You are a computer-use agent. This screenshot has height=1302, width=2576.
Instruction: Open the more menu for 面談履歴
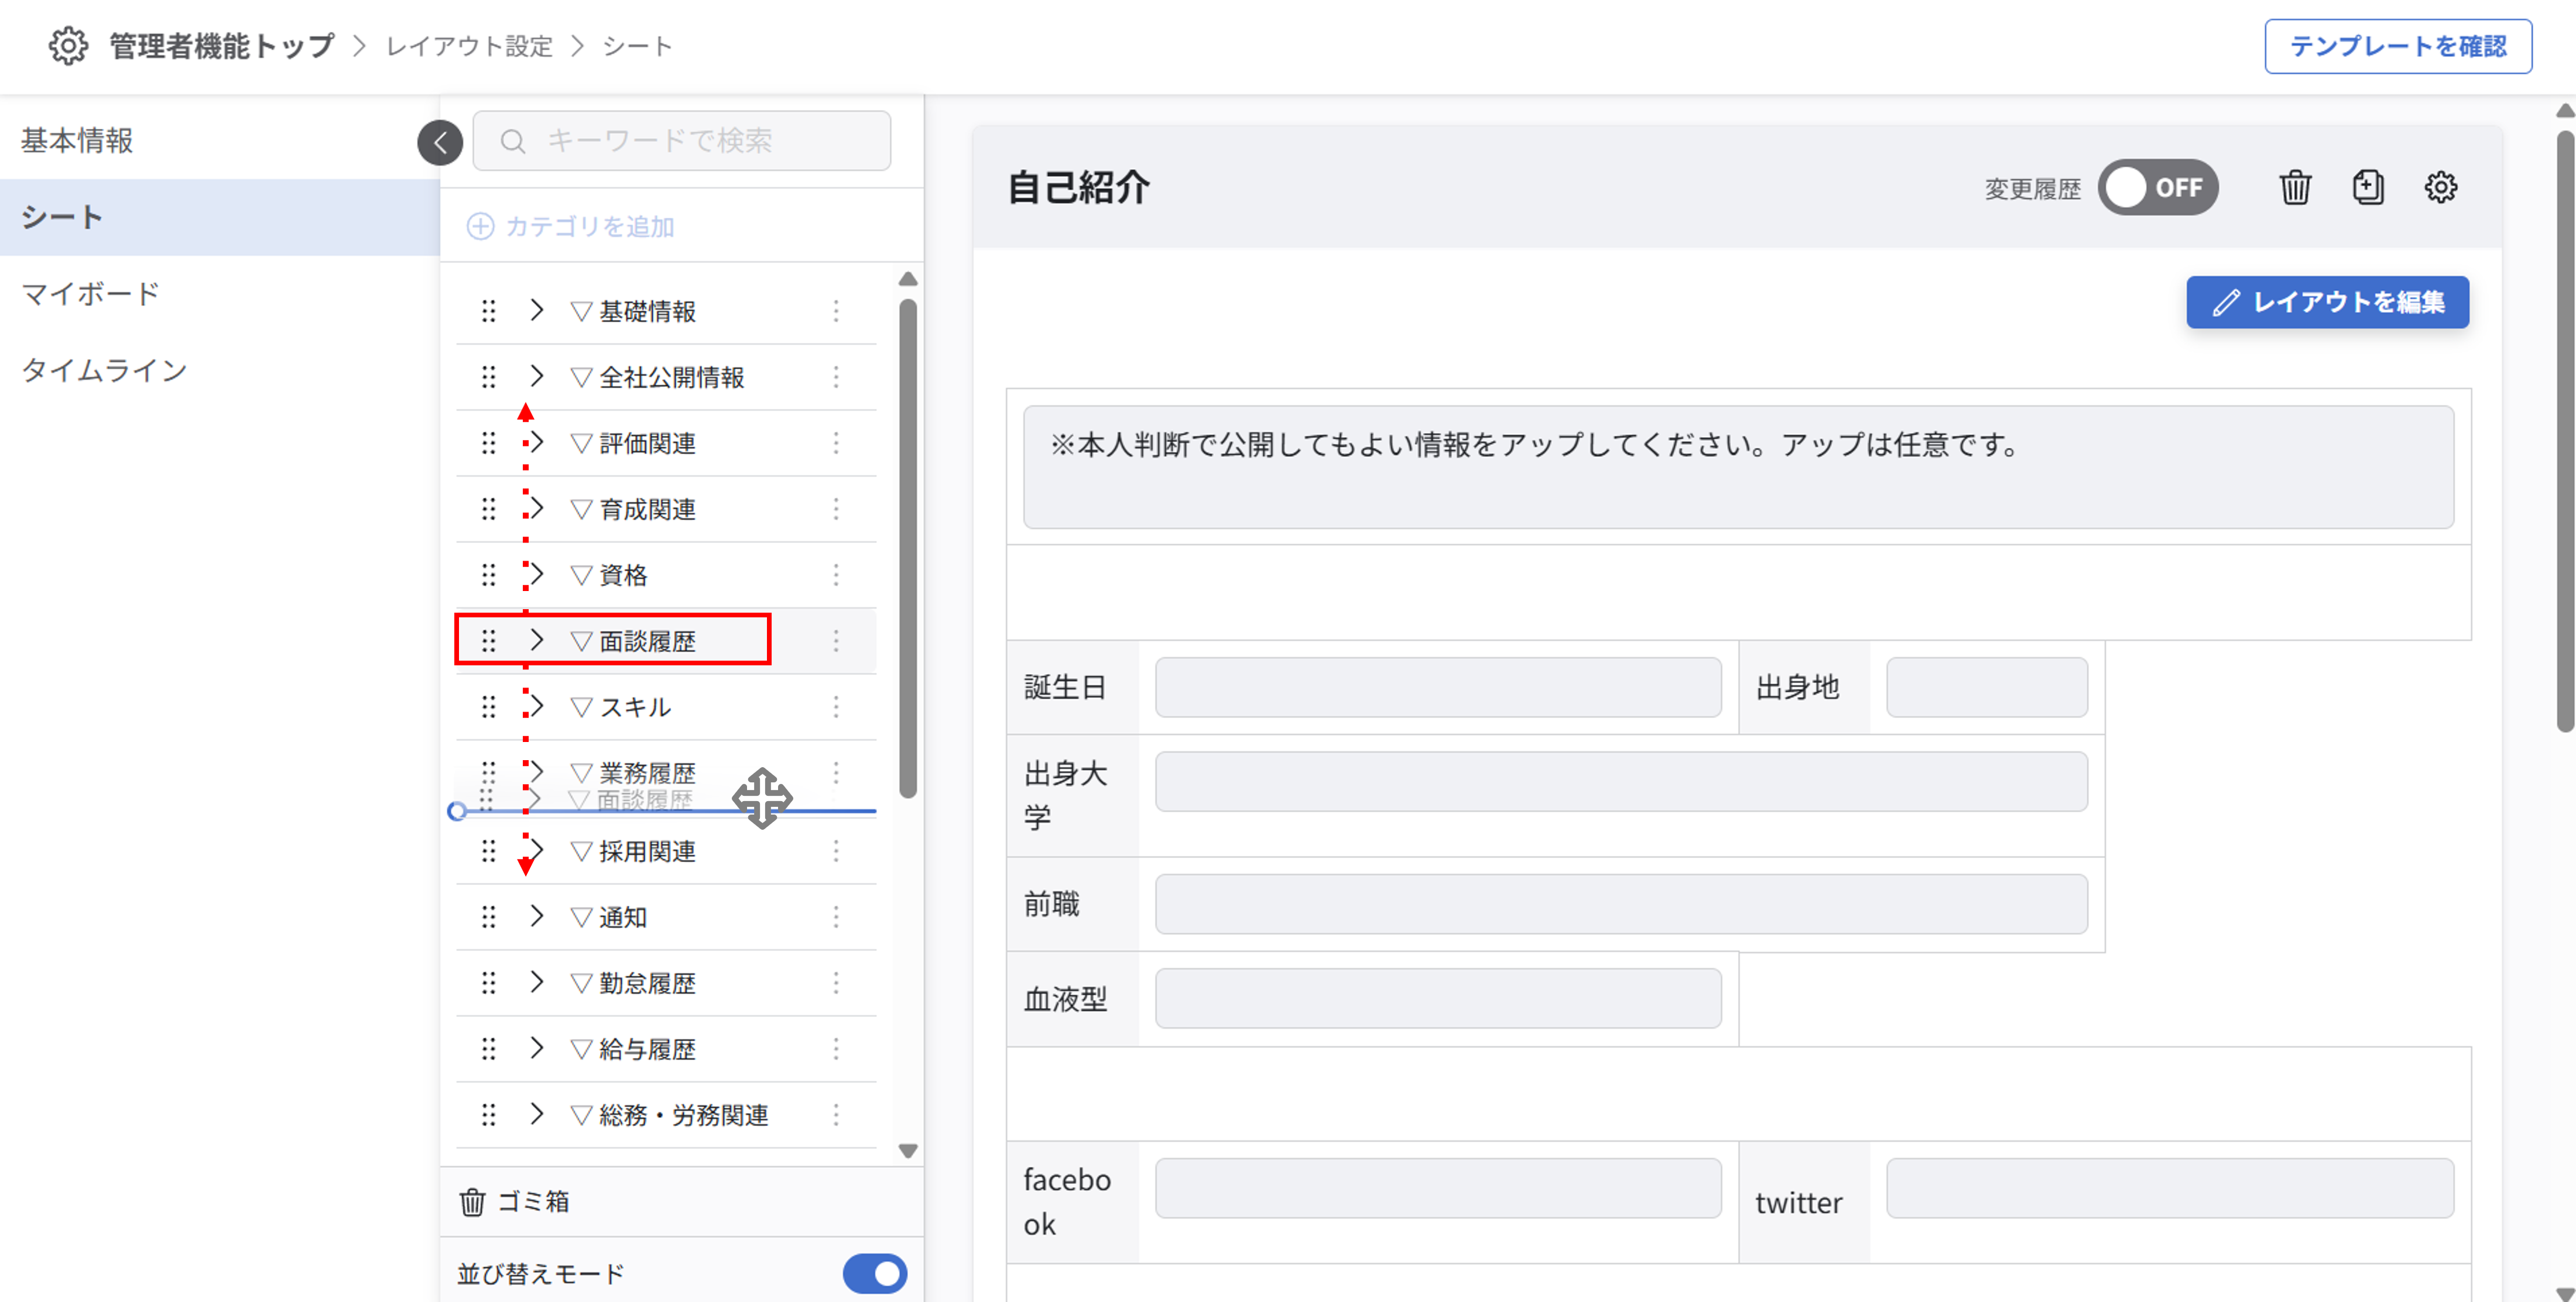[836, 641]
